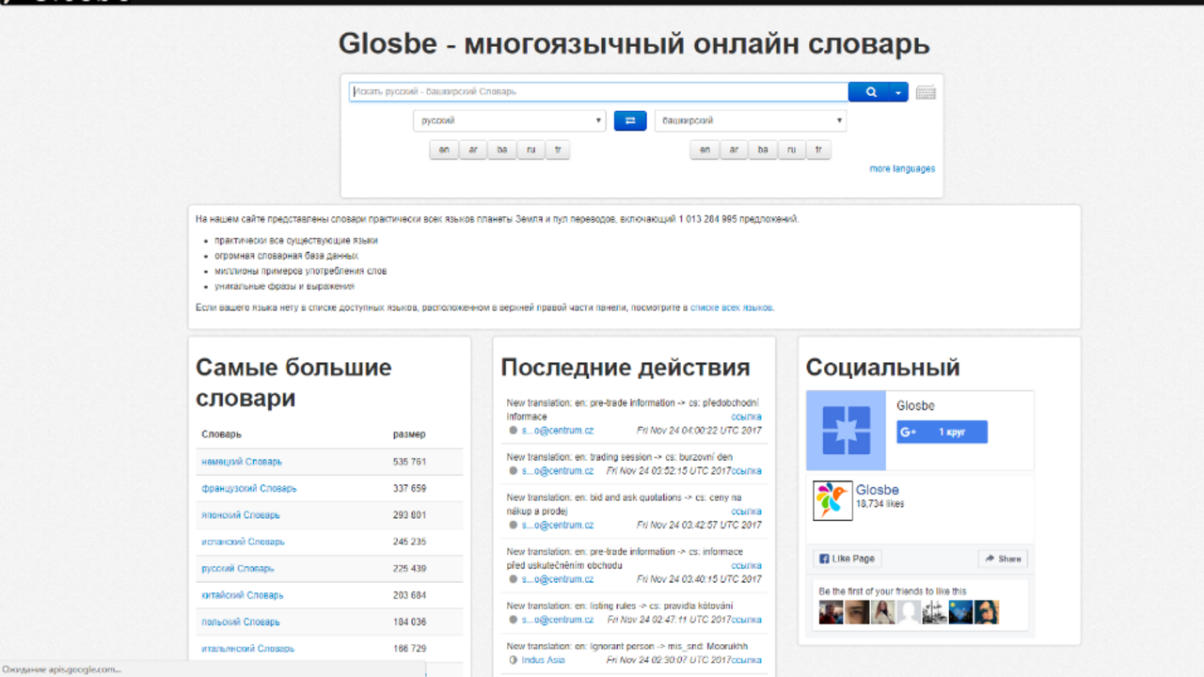Click the Glosbe Google+ profile image
1204x677 pixels.
tap(847, 431)
